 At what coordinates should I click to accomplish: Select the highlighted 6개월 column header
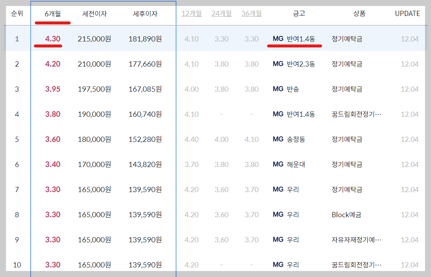coord(53,13)
